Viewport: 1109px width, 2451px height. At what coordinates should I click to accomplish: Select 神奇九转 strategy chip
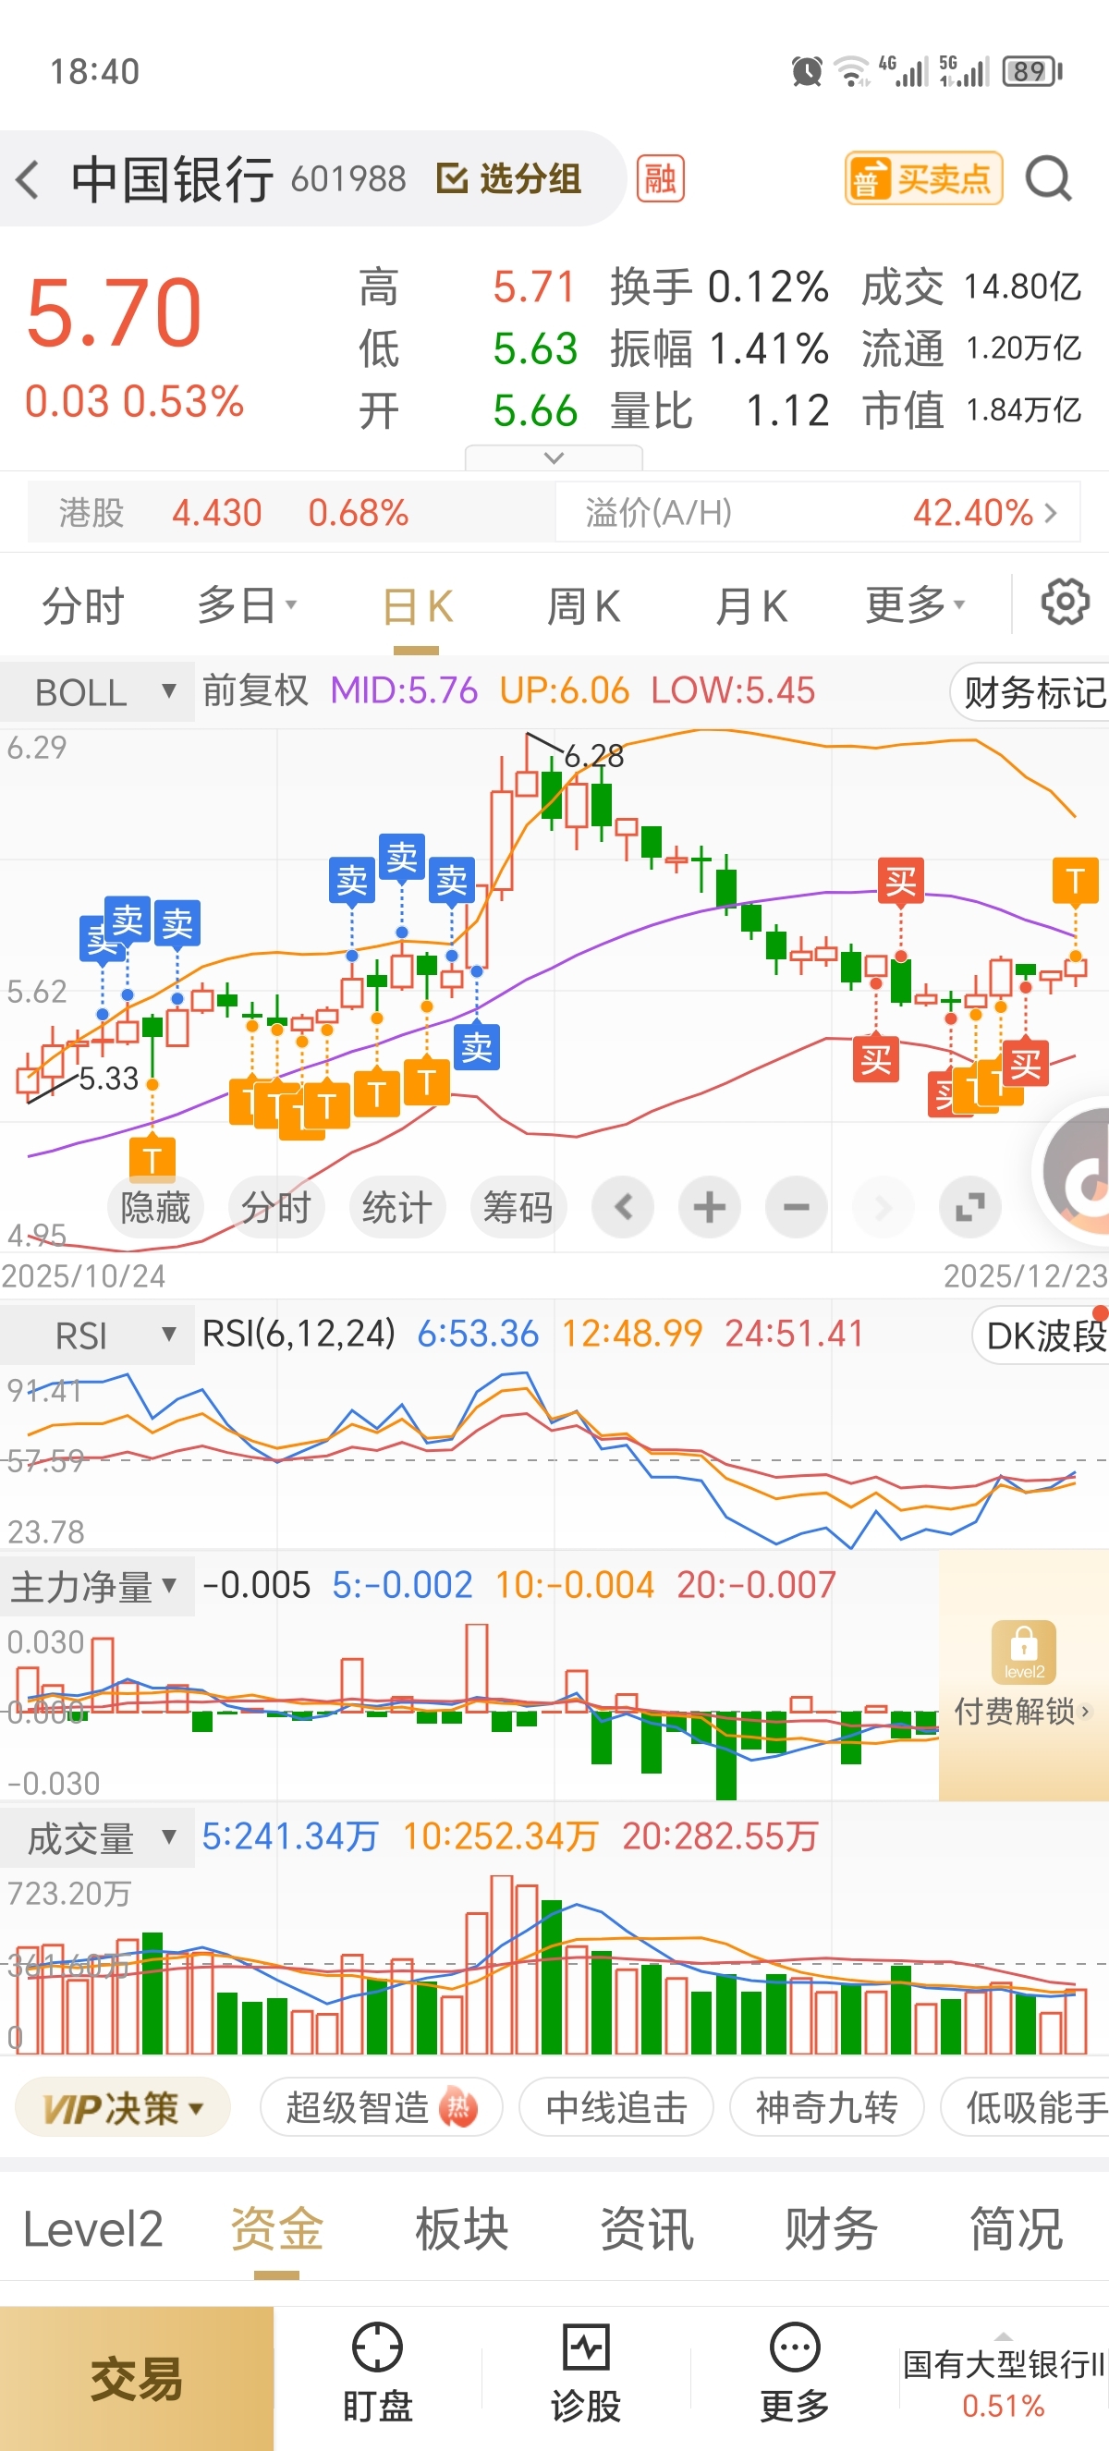pos(826,2107)
